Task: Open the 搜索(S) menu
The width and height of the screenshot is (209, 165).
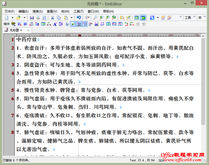Action: [x=38, y=11]
